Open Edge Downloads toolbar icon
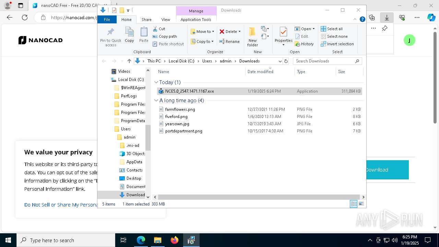 tap(387, 17)
